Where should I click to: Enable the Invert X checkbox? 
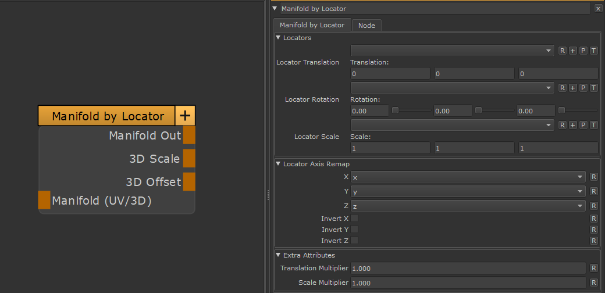pos(354,219)
